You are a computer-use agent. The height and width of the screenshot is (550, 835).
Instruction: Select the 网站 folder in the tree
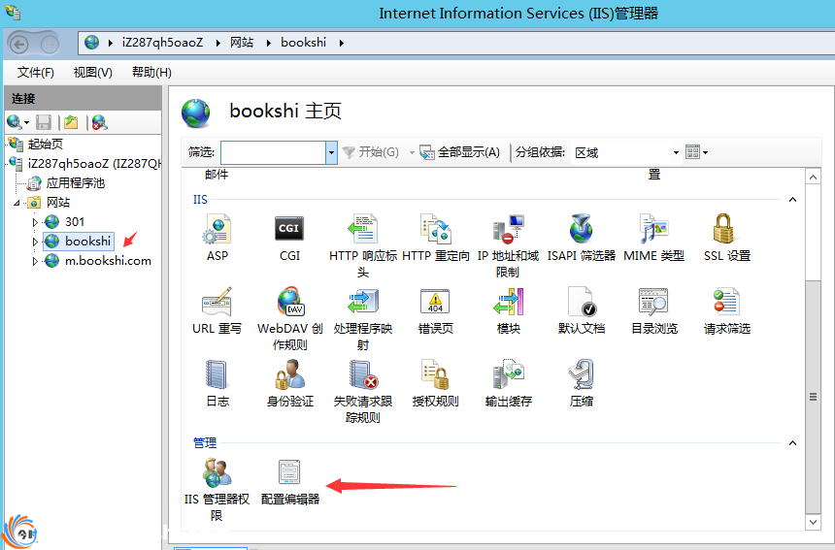click(x=58, y=203)
